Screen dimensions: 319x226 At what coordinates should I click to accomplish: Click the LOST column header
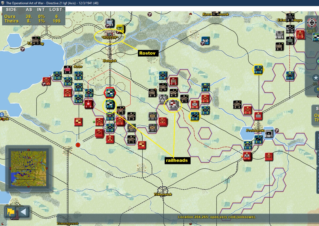pyautogui.click(x=56, y=10)
